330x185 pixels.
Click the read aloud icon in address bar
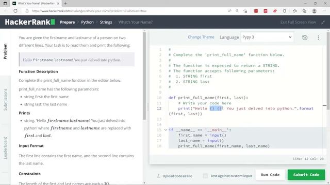229,11
